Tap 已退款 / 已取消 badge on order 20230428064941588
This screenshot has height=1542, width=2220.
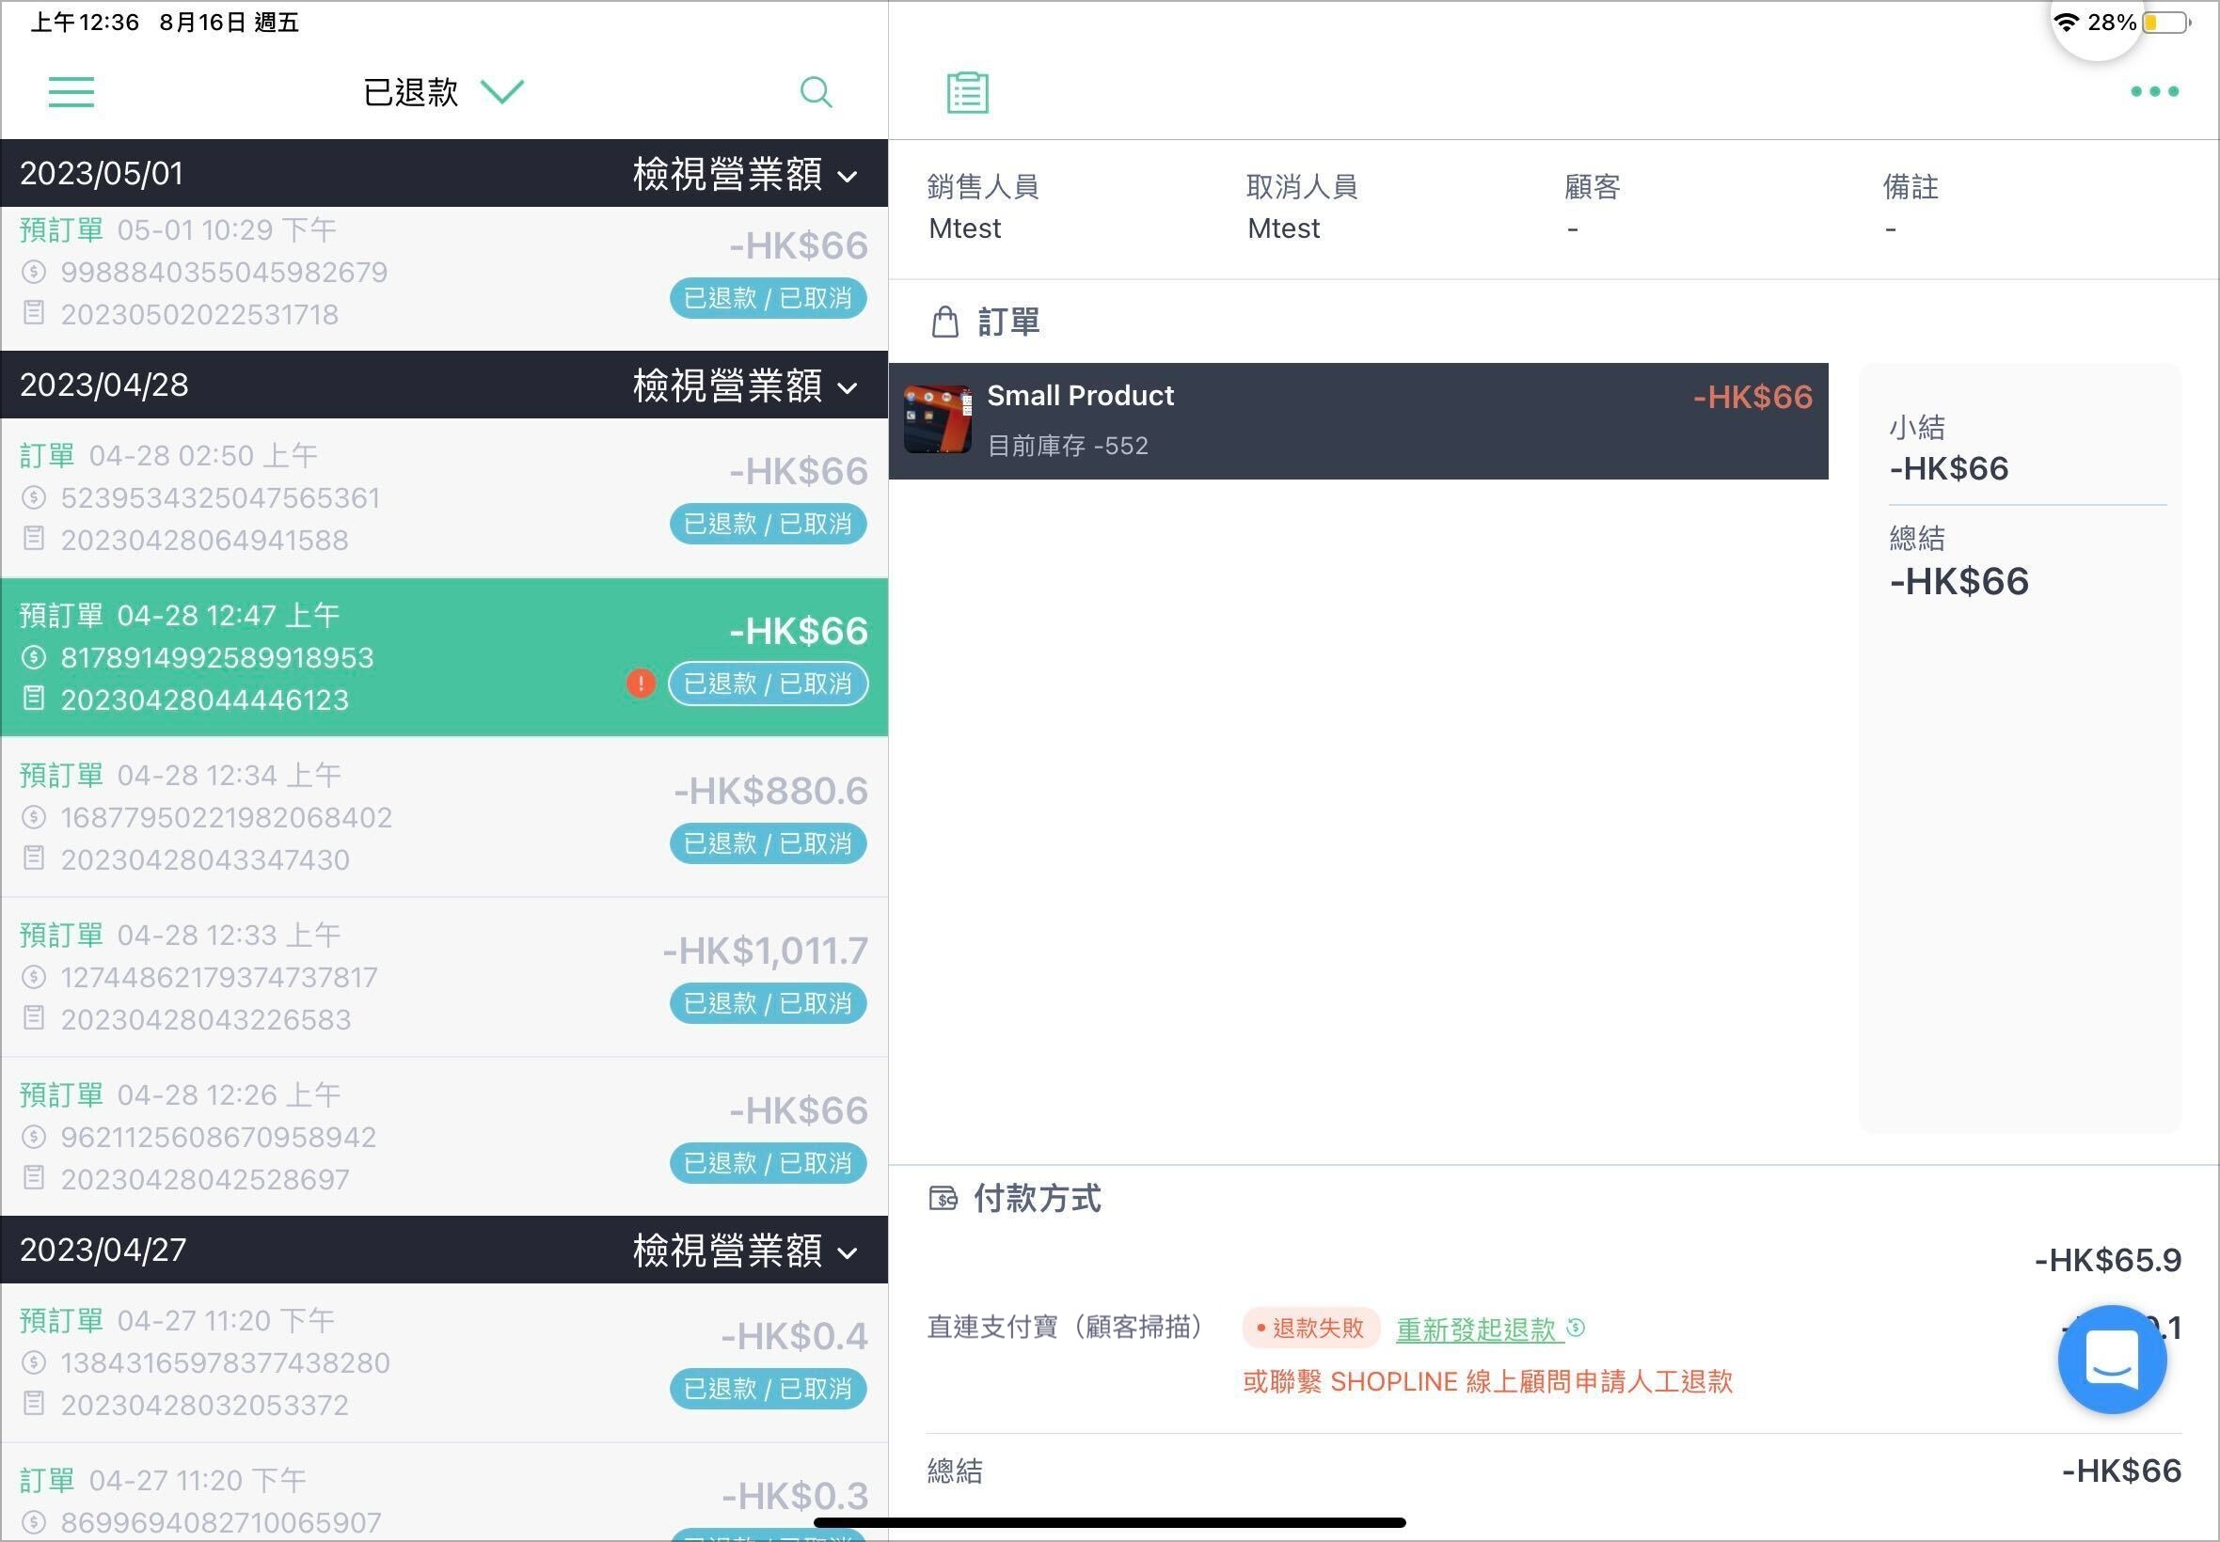[x=768, y=524]
